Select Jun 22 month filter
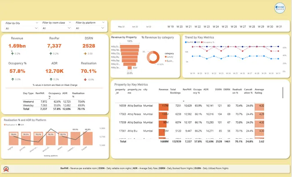292x177 pixels. coord(135,27)
